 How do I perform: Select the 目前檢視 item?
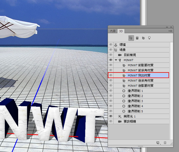(x=130, y=55)
